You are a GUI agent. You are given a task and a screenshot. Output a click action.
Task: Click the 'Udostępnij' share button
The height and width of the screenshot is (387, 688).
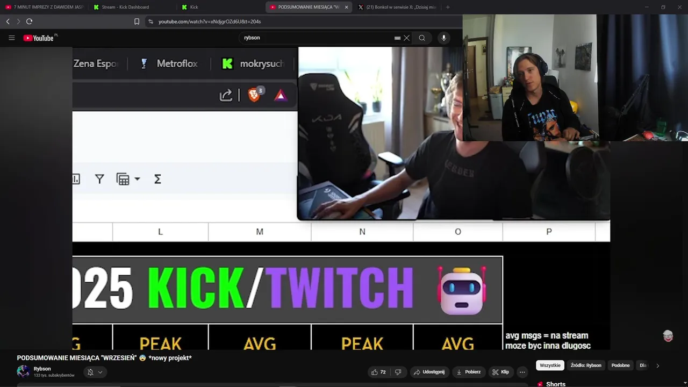pos(429,372)
